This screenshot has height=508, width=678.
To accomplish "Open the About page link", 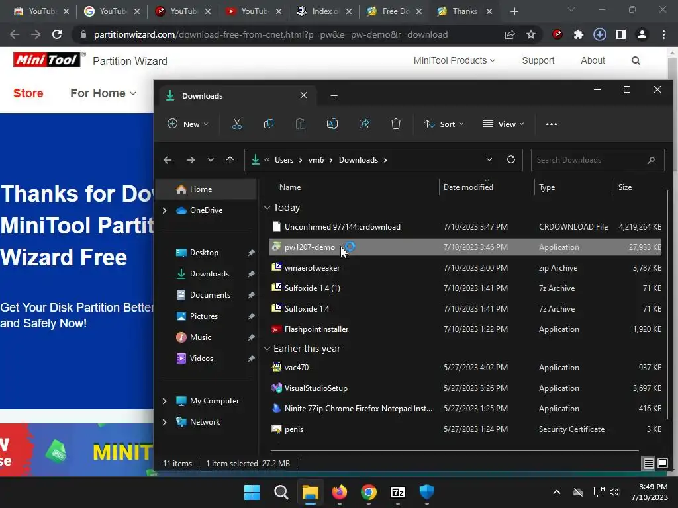I will pos(593,60).
